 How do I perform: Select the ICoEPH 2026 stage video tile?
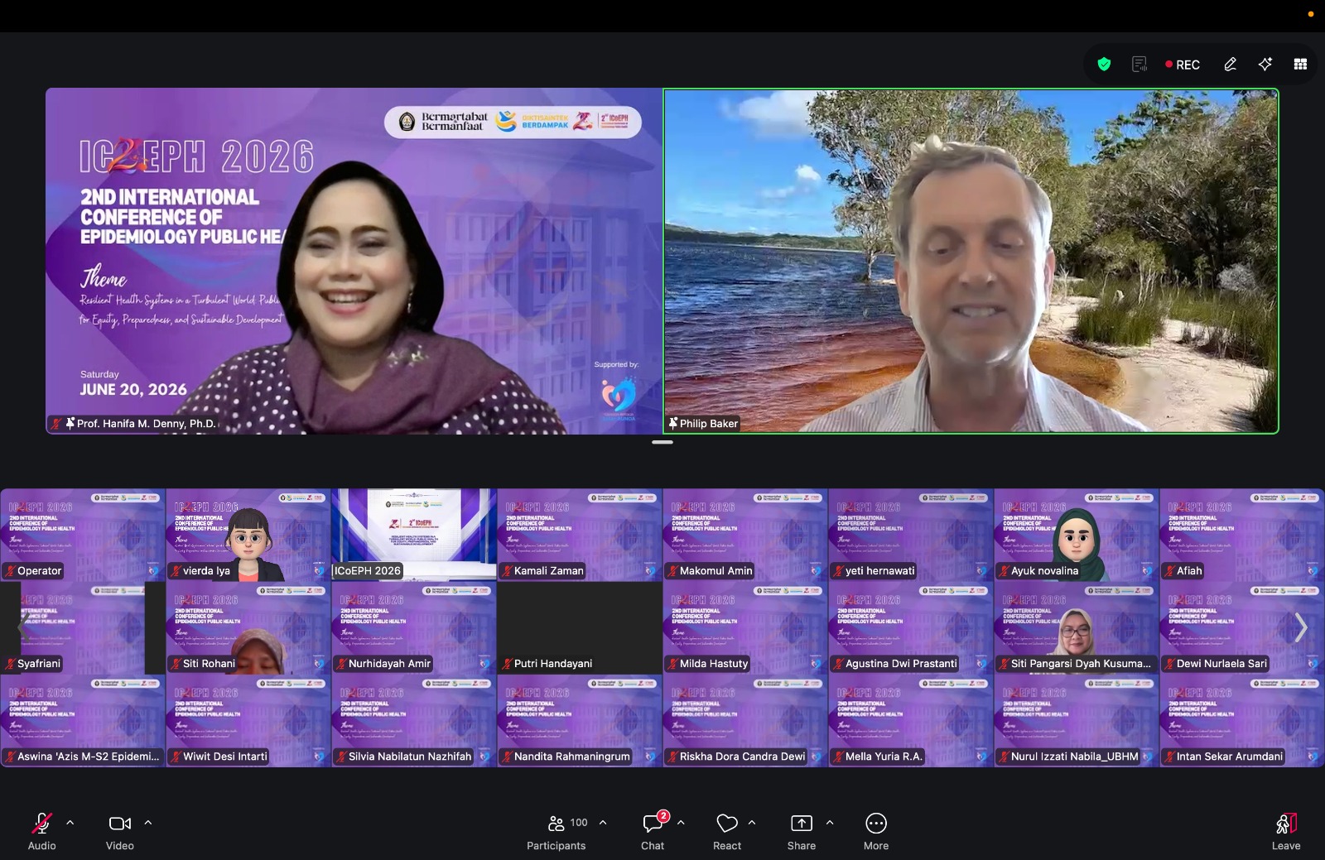tap(414, 535)
